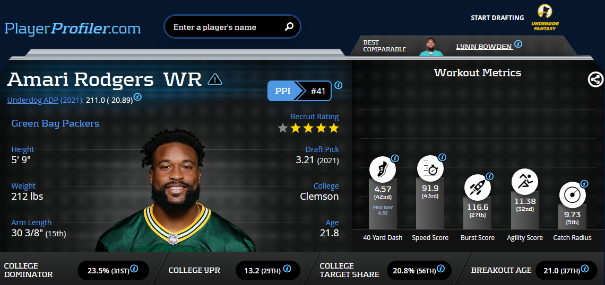Click info icon for College Dominator
The height and width of the screenshot is (285, 605).
pyautogui.click(x=134, y=269)
